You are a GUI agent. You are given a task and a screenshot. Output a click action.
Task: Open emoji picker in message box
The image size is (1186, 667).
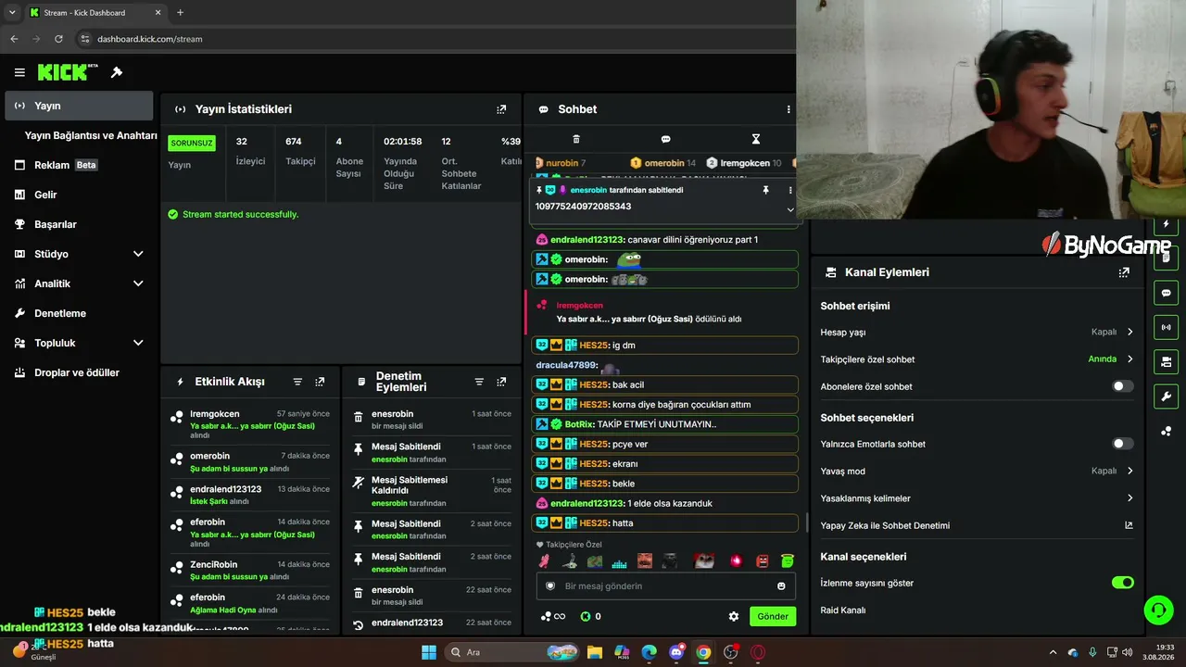click(x=781, y=586)
